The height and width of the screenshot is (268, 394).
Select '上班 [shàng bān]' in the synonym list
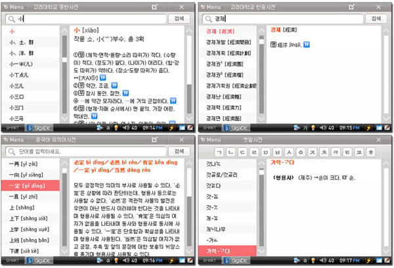tap(30, 240)
